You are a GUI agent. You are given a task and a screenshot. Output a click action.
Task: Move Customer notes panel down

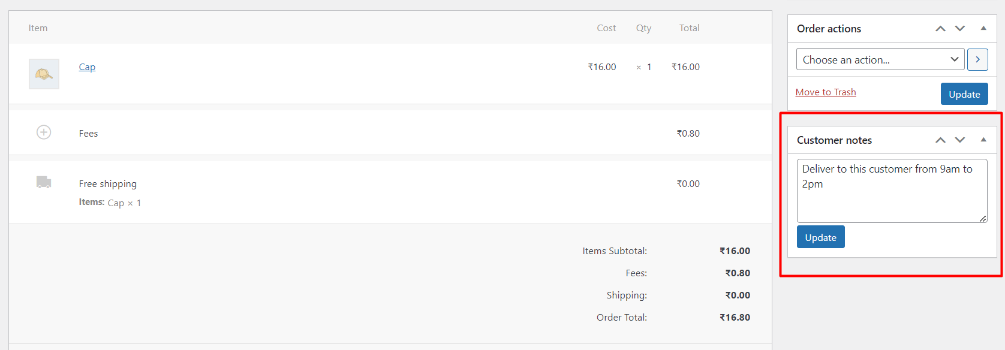960,140
